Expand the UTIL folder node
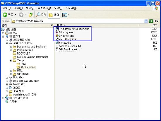The image size is (161, 121). (11, 71)
